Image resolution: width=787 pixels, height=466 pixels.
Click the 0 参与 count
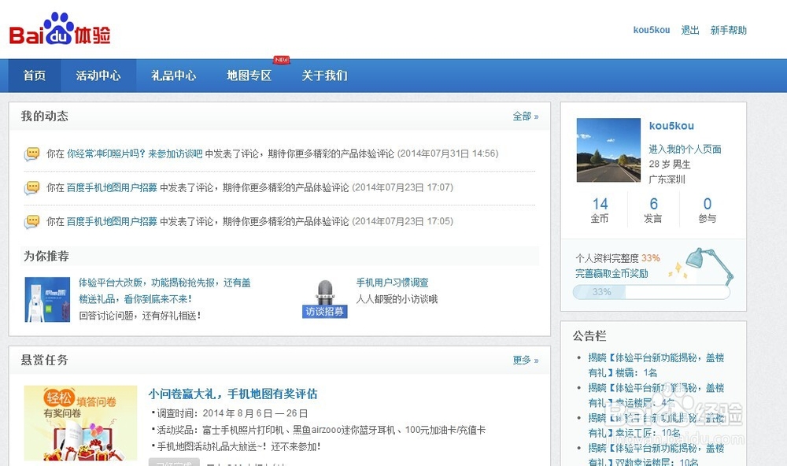tap(708, 210)
